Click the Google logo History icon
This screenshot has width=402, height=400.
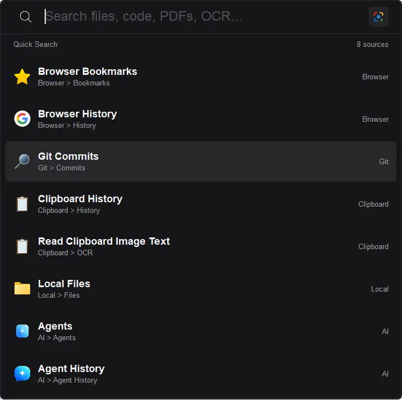point(22,119)
